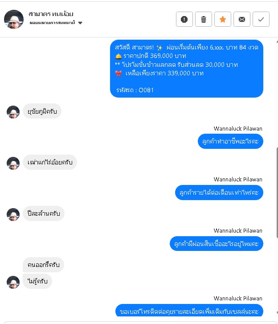Mark conversation unread with envelope icon

click(x=242, y=19)
